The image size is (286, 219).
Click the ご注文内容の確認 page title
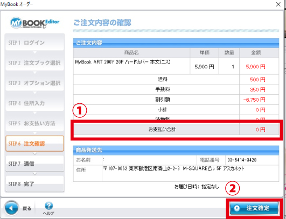[x=102, y=23]
